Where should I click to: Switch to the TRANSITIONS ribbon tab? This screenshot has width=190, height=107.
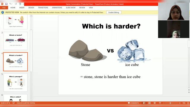point(43,8)
